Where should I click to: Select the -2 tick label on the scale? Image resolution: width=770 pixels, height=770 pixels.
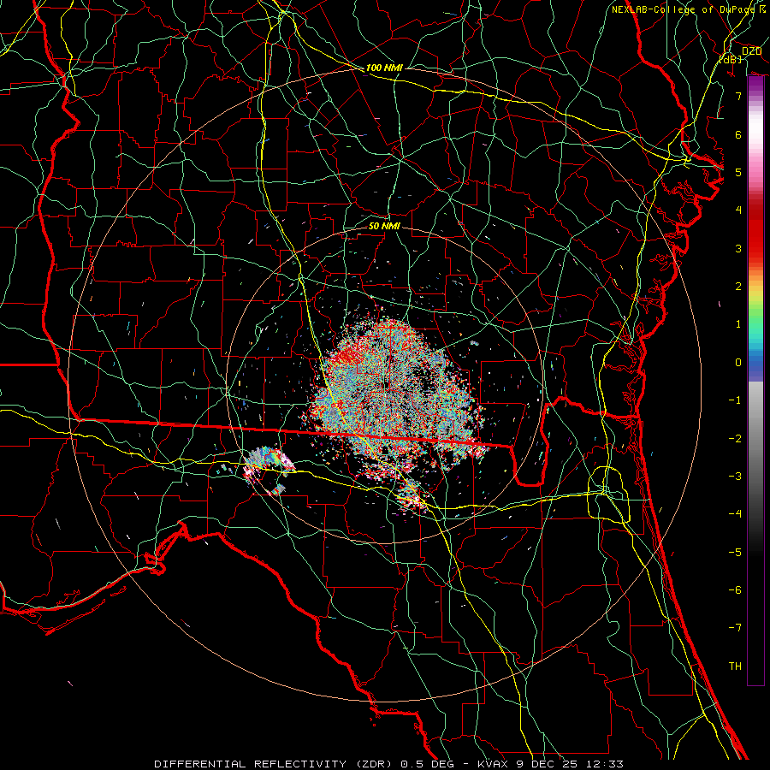coord(735,439)
